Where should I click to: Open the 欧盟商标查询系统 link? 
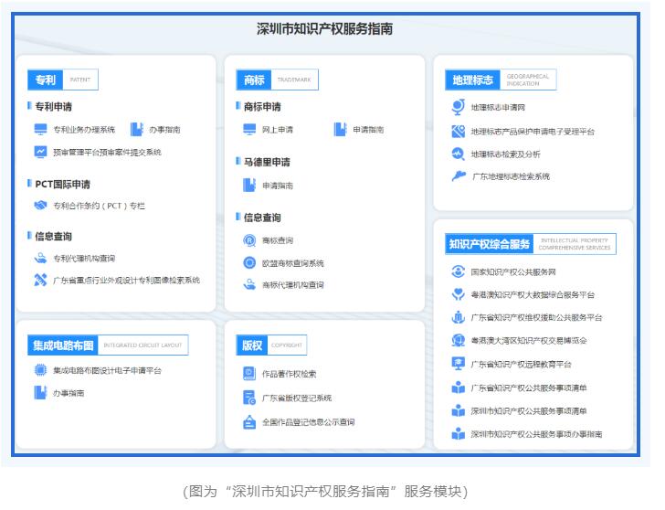(292, 263)
